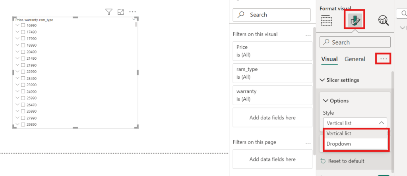Tick the checkbox for 22990
The width and height of the screenshot is (407, 176).
(x=23, y=72)
